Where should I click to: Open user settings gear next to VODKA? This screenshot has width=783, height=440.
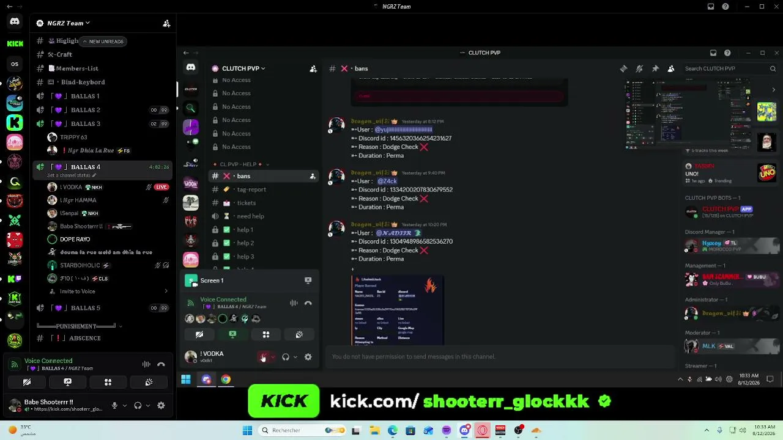pos(308,357)
